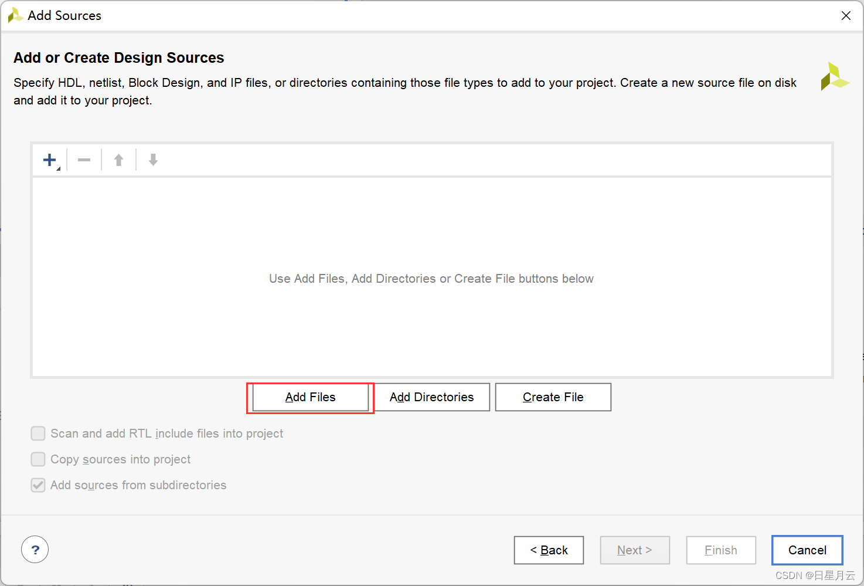This screenshot has width=864, height=586.
Task: Click the move up arrow icon
Action: point(118,160)
